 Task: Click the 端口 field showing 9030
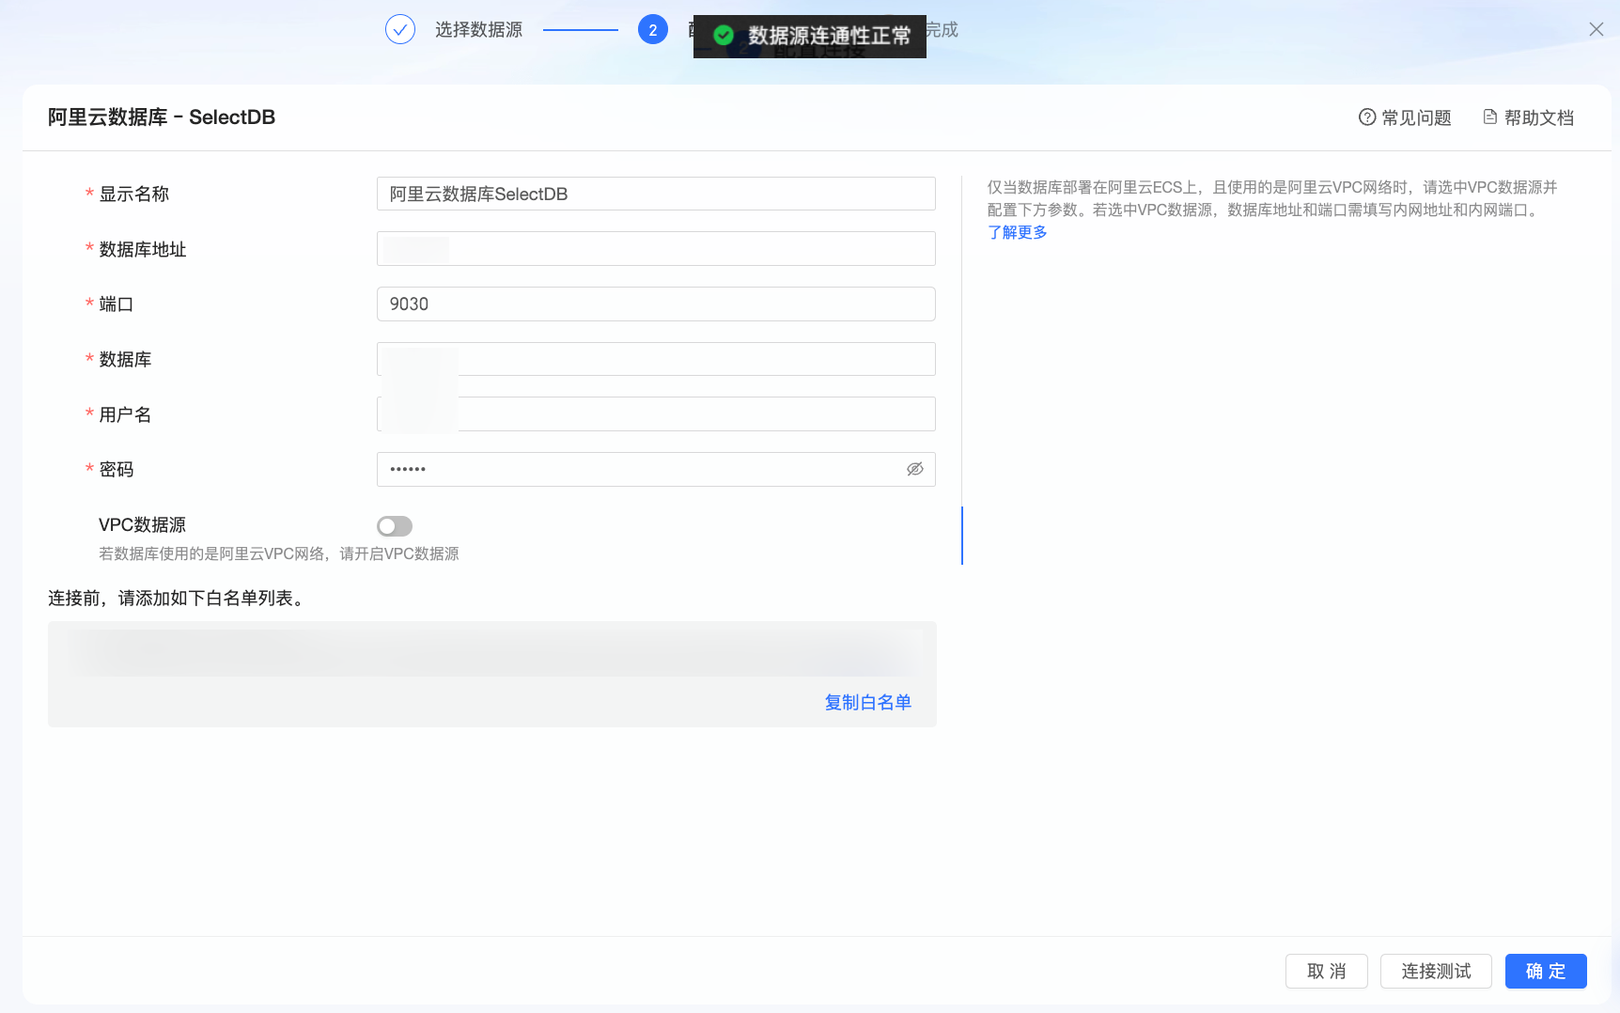(x=656, y=304)
